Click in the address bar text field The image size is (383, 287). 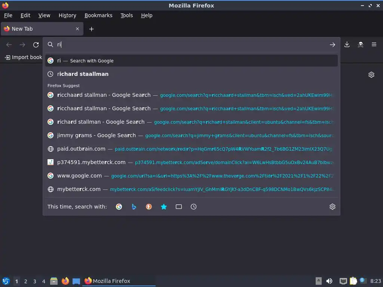pyautogui.click(x=192, y=44)
